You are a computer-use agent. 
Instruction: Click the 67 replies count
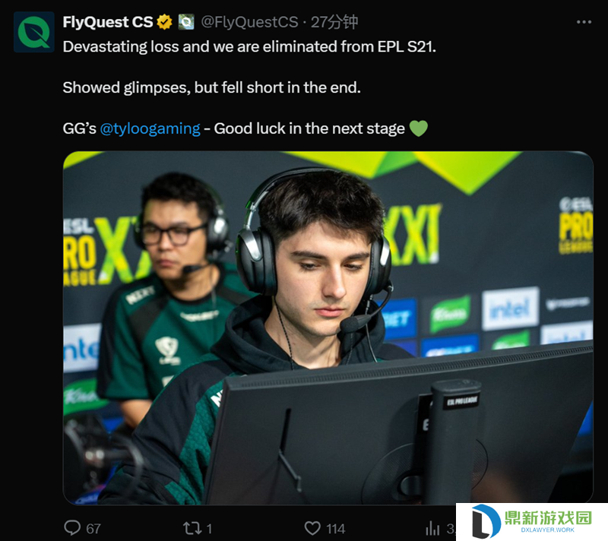click(x=93, y=529)
